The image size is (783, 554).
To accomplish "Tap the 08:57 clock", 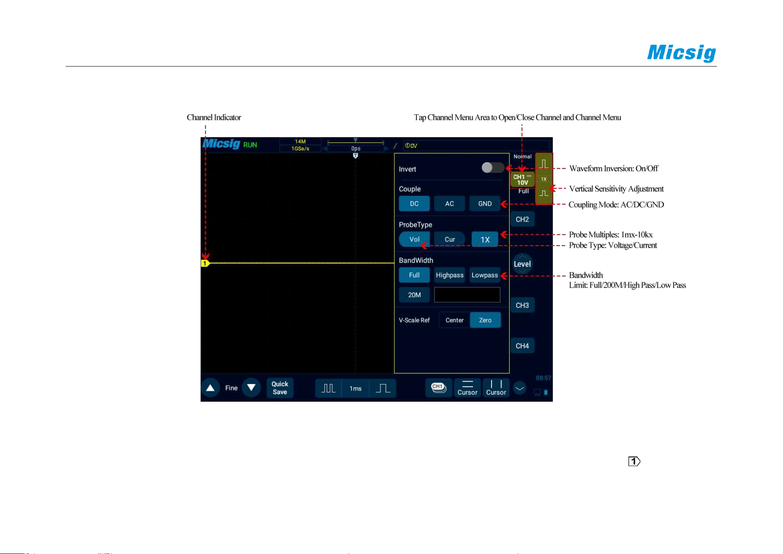I will [x=543, y=378].
